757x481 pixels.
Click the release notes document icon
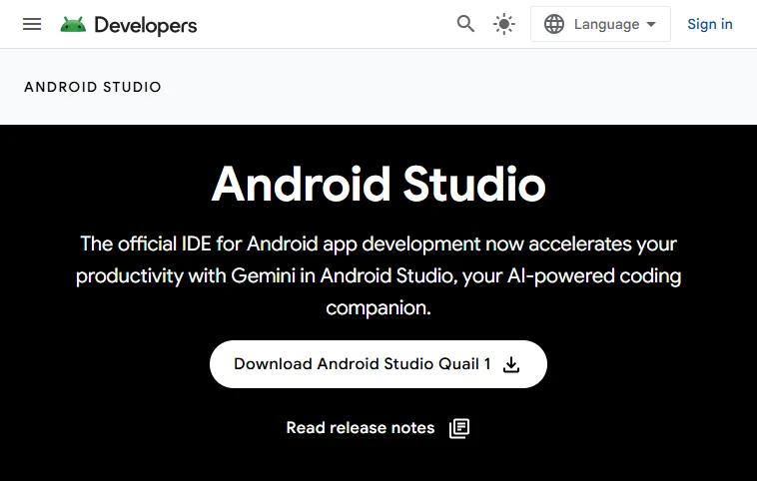(x=459, y=428)
